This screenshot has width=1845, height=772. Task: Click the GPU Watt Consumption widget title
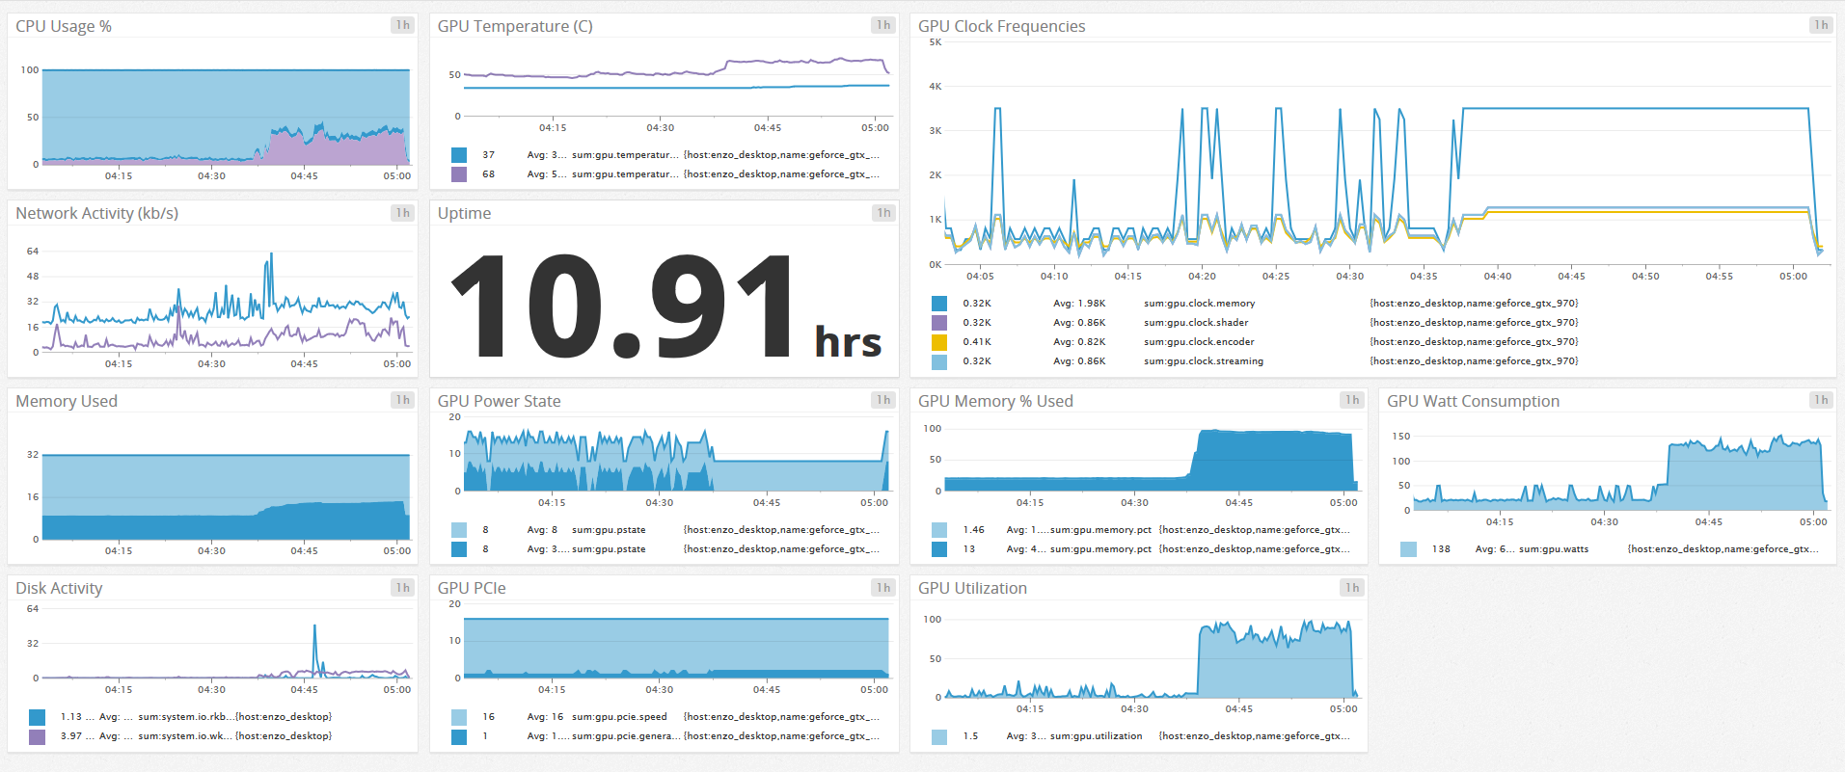click(1473, 401)
